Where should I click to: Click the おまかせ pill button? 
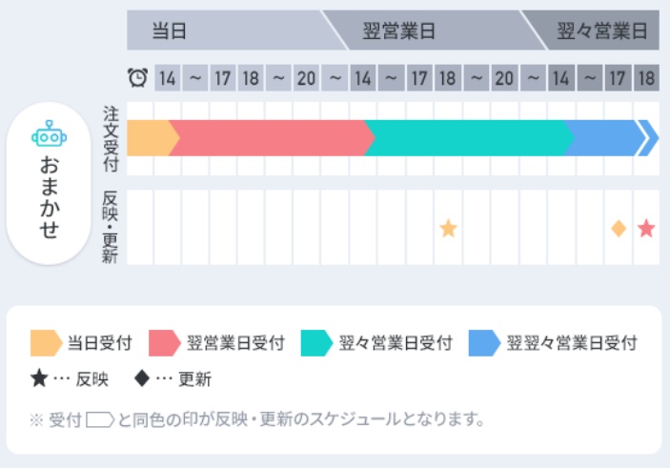(49, 183)
